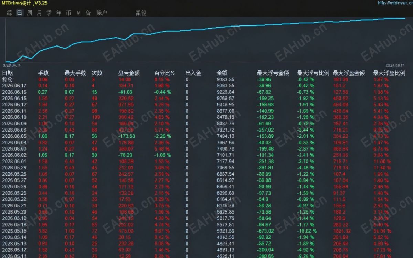413x258 pixels.
Task: Click the 最大浮盈比例 column header
Action: click(x=389, y=73)
